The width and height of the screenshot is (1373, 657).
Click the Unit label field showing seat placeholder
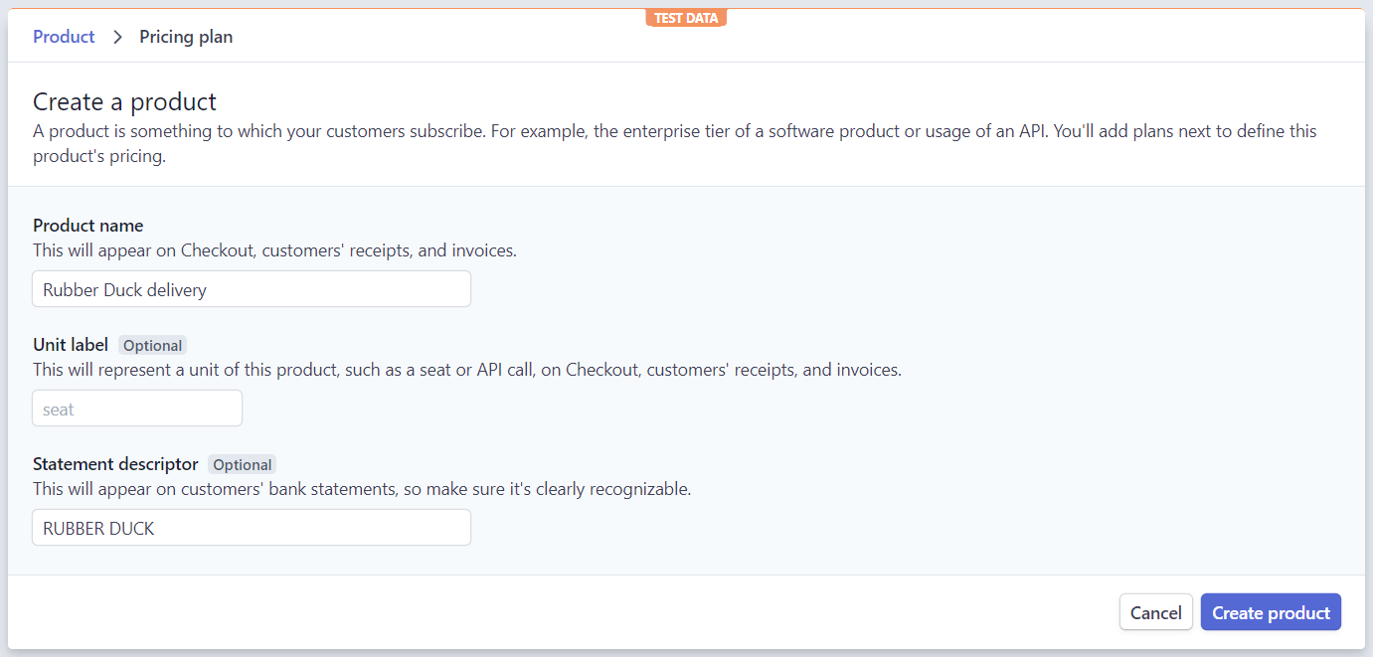tap(136, 408)
